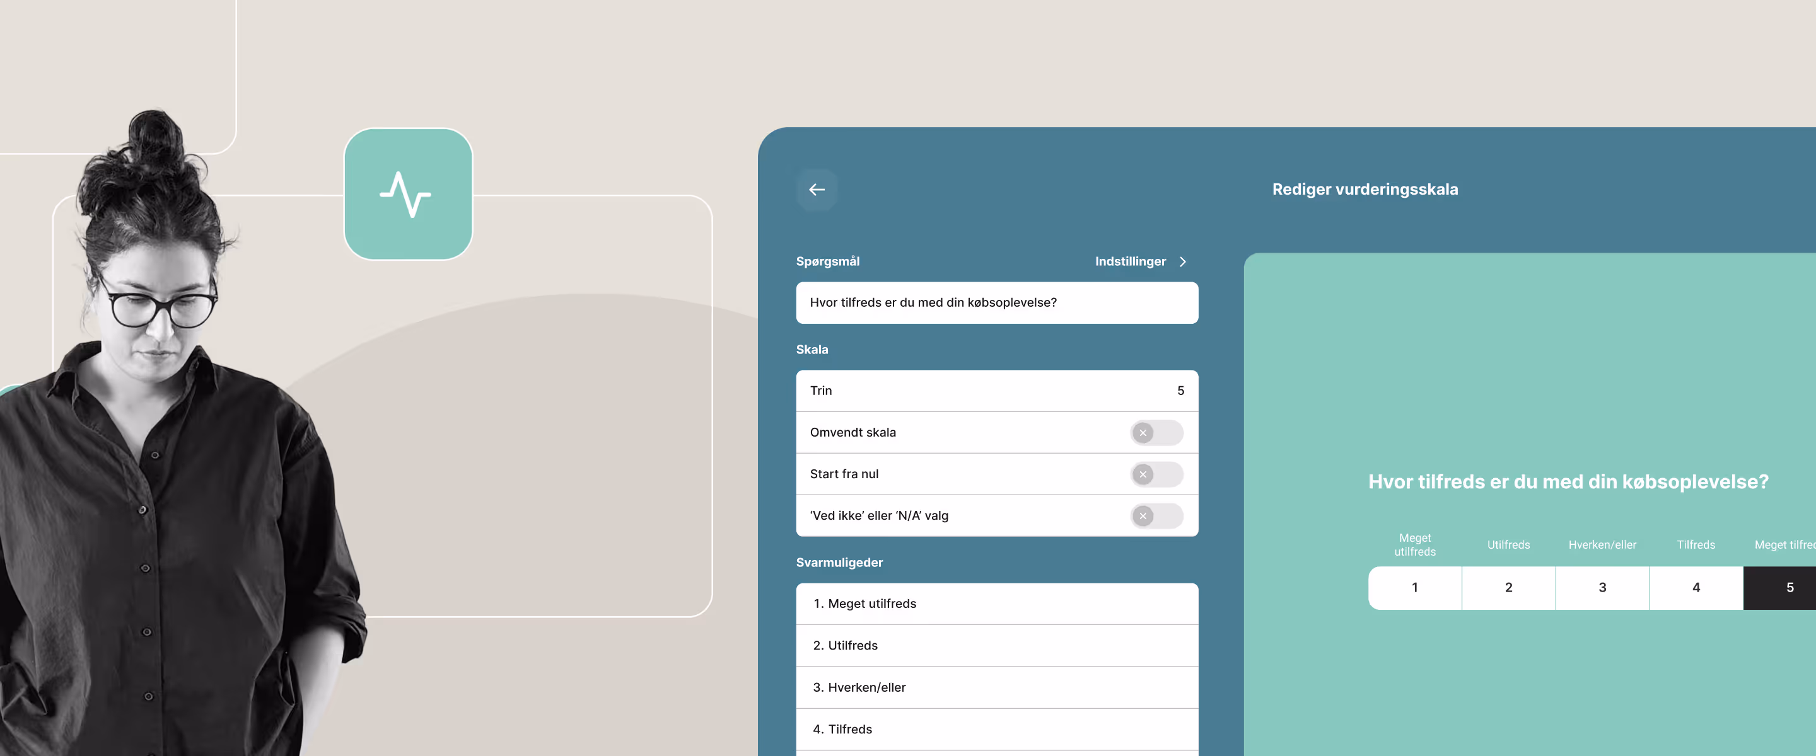
Task: Click the back arrow icon
Action: pyautogui.click(x=817, y=189)
